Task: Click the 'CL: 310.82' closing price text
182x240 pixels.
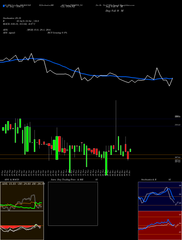Action: point(68,7)
